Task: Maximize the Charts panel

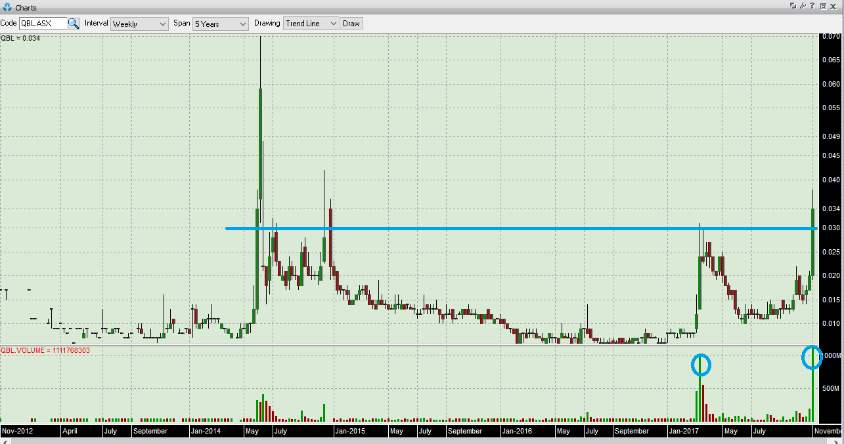Action: pyautogui.click(x=823, y=6)
